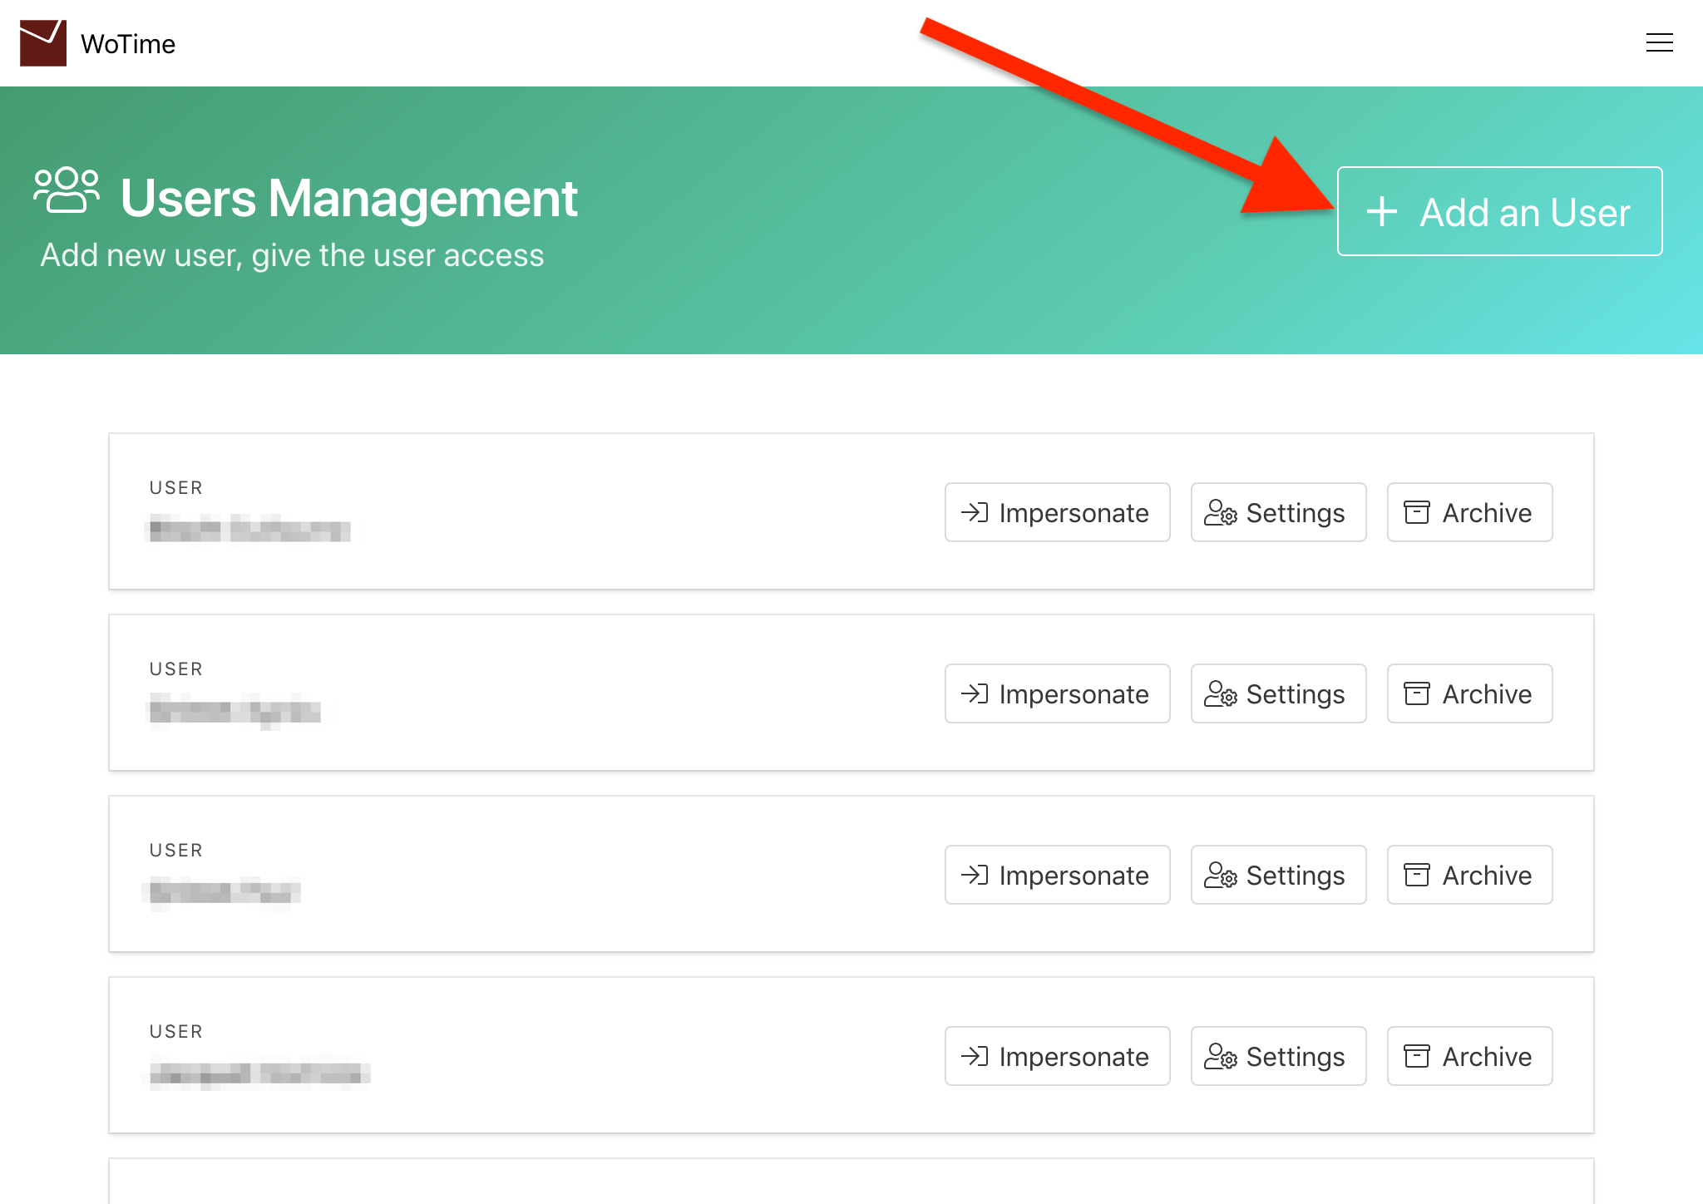
Task: Click the Users Management page heading
Action: pyautogui.click(x=348, y=198)
